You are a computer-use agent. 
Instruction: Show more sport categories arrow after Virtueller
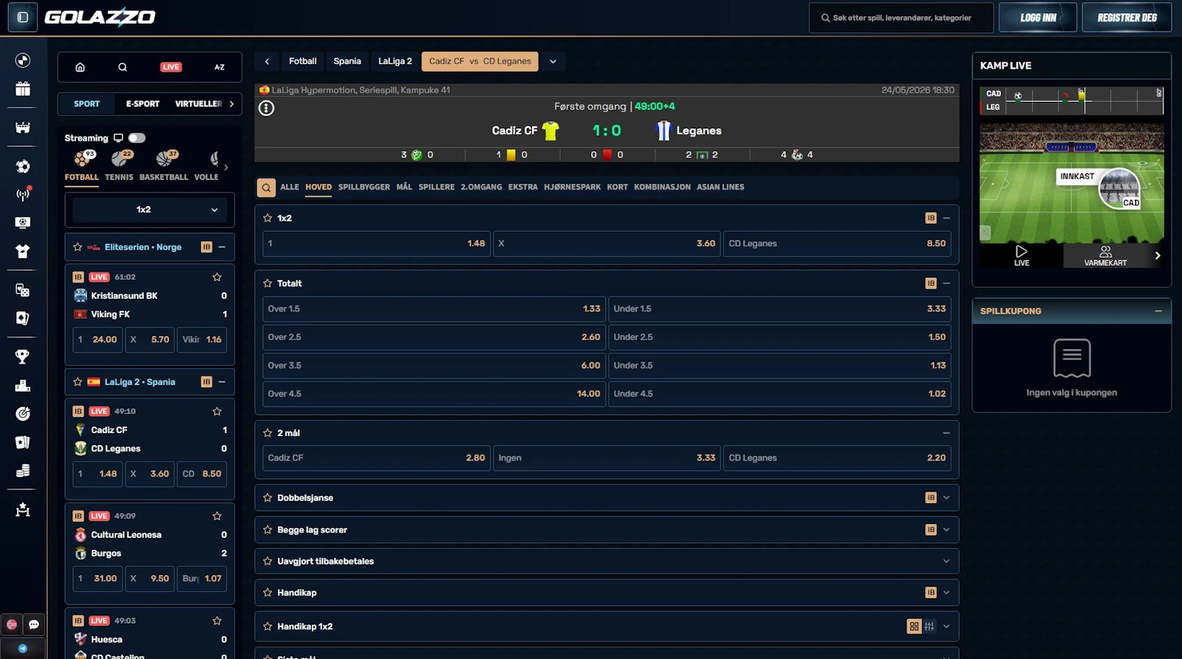point(231,104)
